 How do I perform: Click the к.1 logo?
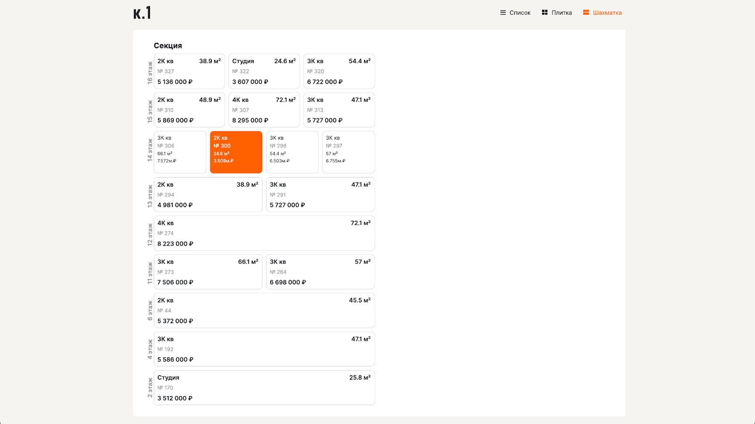pos(142,13)
